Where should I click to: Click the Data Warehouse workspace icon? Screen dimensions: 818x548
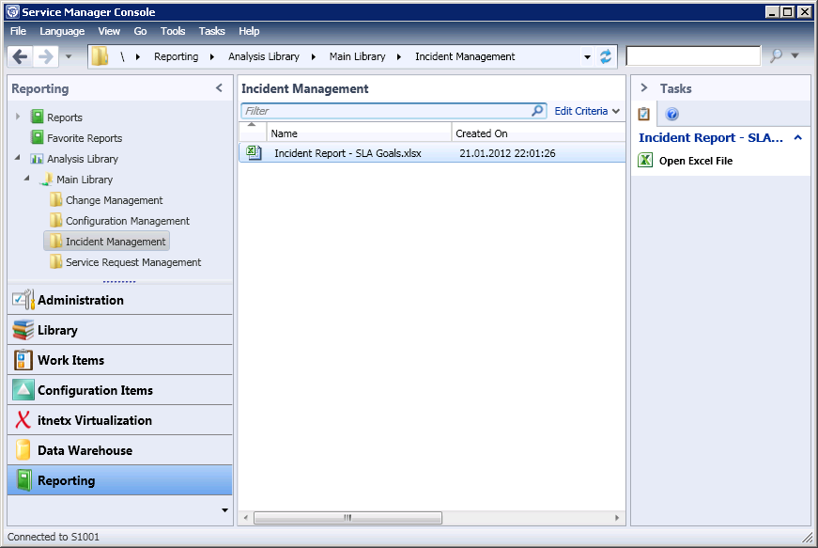23,450
